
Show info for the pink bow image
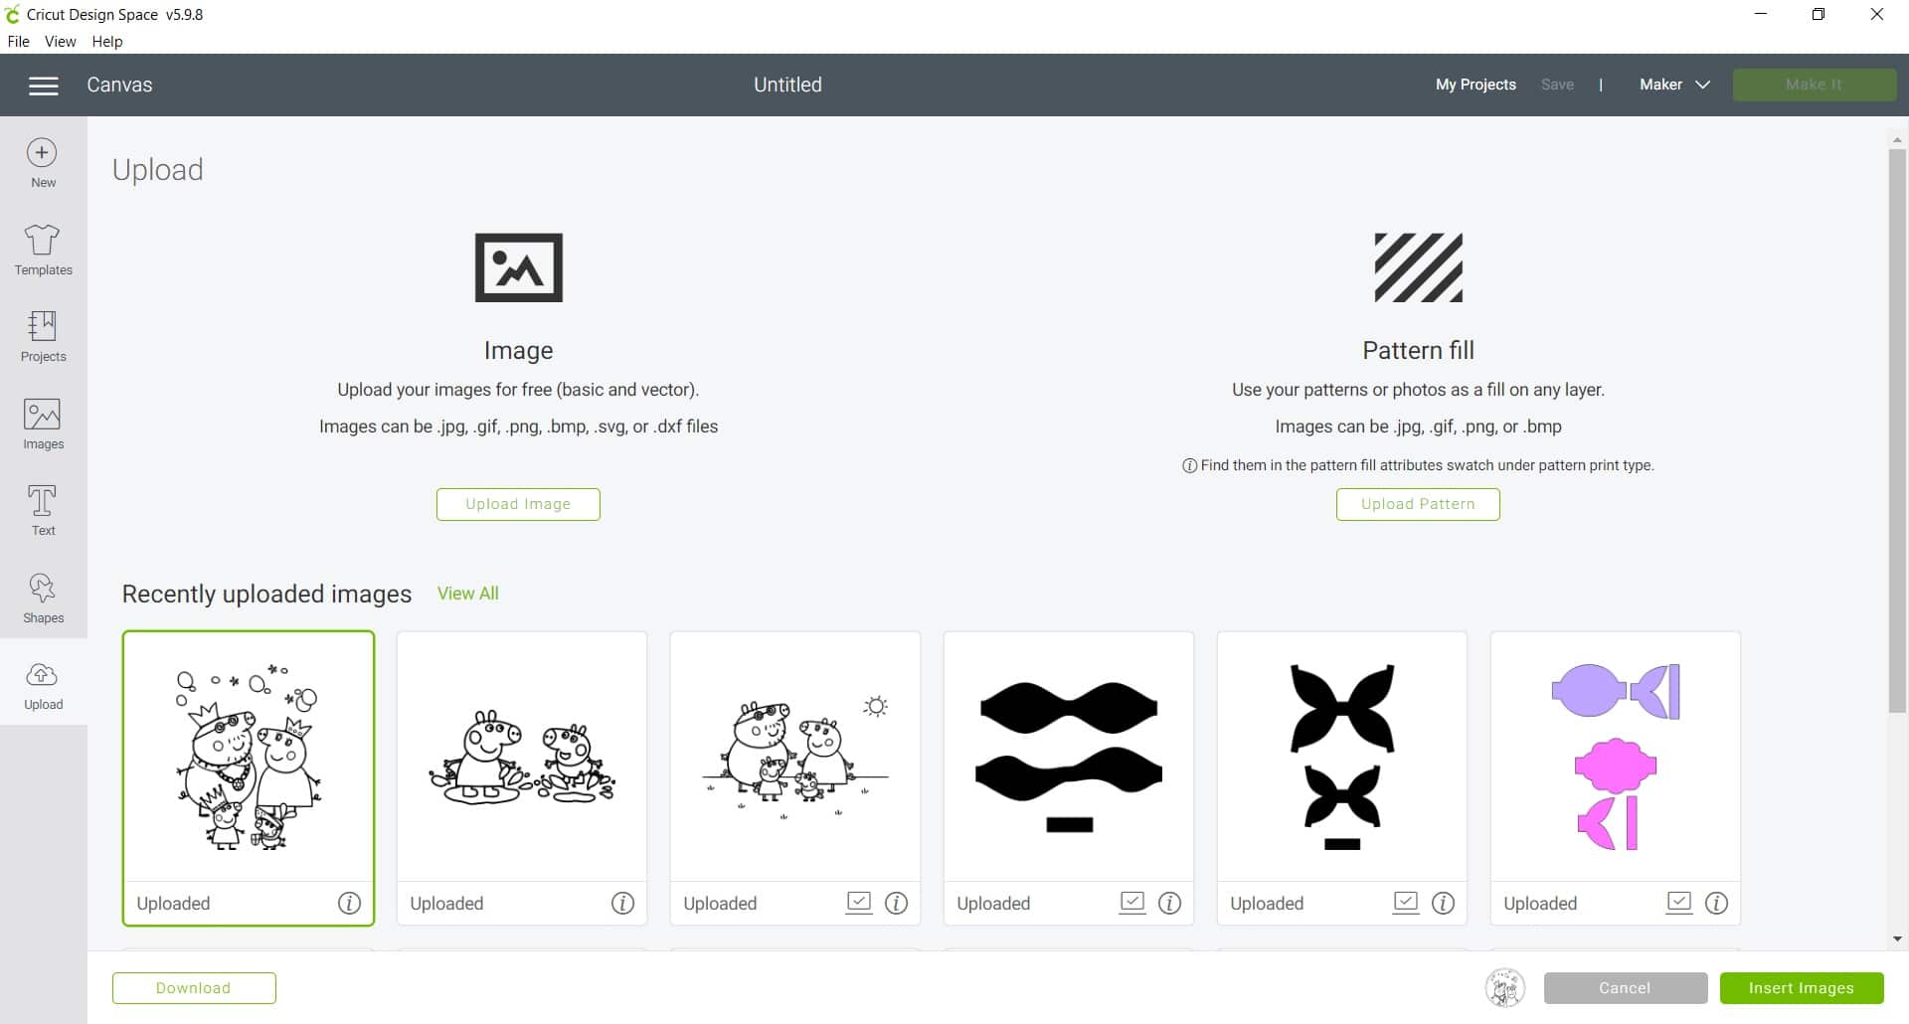click(x=1716, y=903)
